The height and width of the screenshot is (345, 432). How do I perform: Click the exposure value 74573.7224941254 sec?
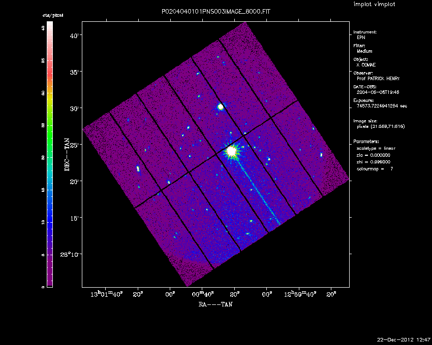click(x=382, y=106)
